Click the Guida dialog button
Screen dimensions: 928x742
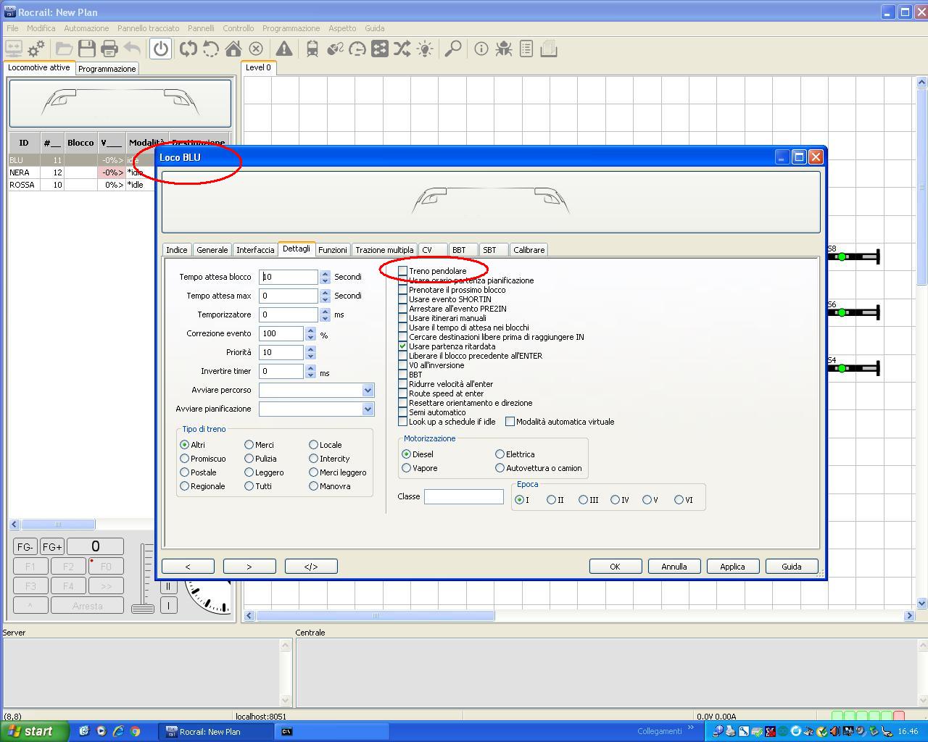pyautogui.click(x=791, y=567)
